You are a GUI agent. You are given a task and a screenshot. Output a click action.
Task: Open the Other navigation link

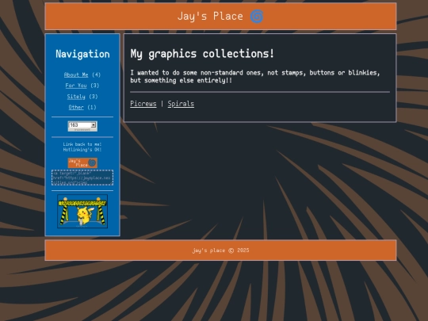76,107
